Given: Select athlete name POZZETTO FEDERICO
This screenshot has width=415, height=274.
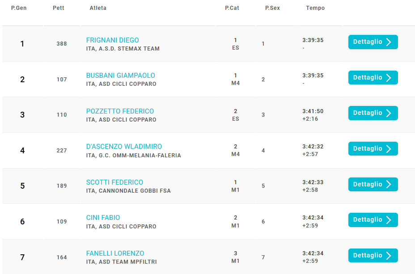Looking at the screenshot, I should pos(120,111).
